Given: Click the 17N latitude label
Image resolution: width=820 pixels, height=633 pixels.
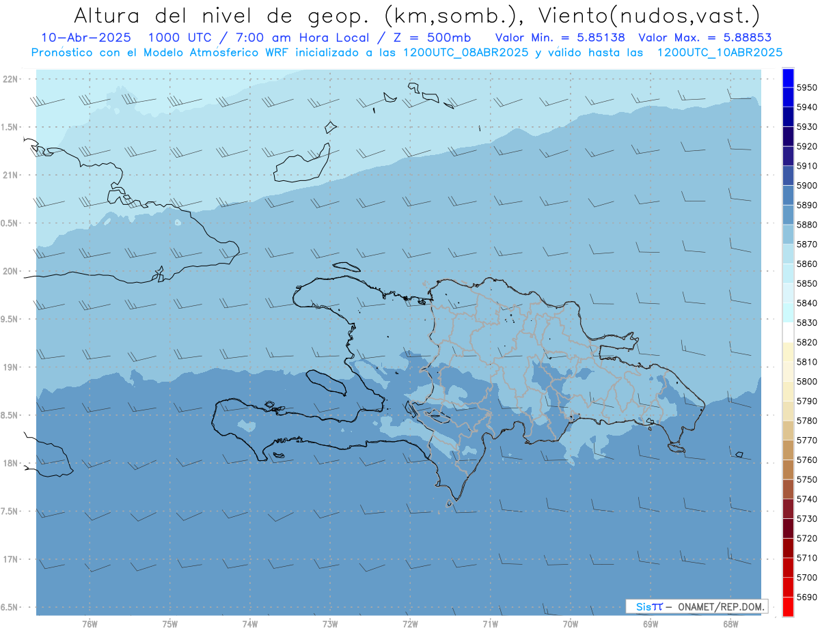Looking at the screenshot, I should tap(10, 559).
